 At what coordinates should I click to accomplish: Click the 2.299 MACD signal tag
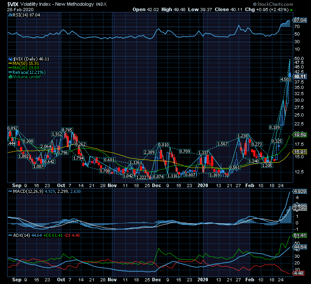pos(300,208)
